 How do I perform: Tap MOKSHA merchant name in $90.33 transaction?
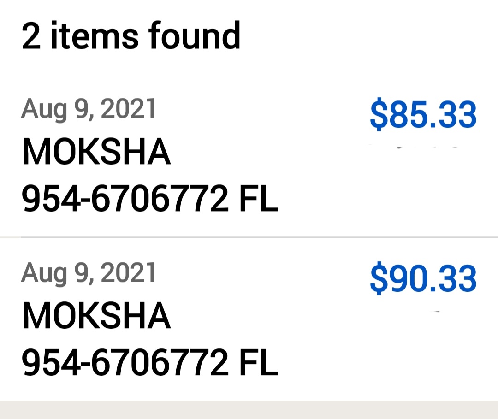coord(96,317)
